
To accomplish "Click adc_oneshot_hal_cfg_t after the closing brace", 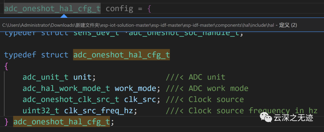I will 62,122.
